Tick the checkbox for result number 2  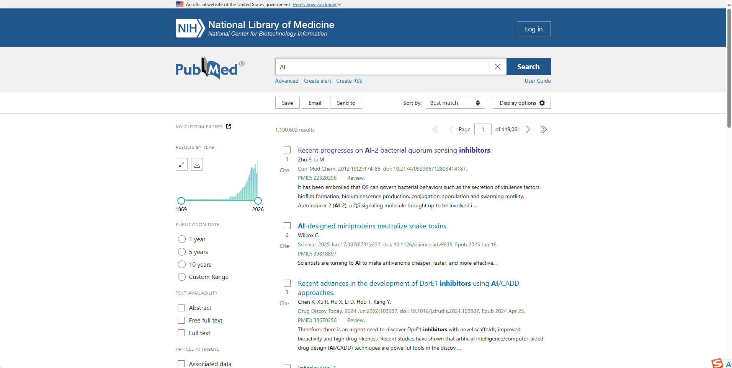(x=287, y=226)
